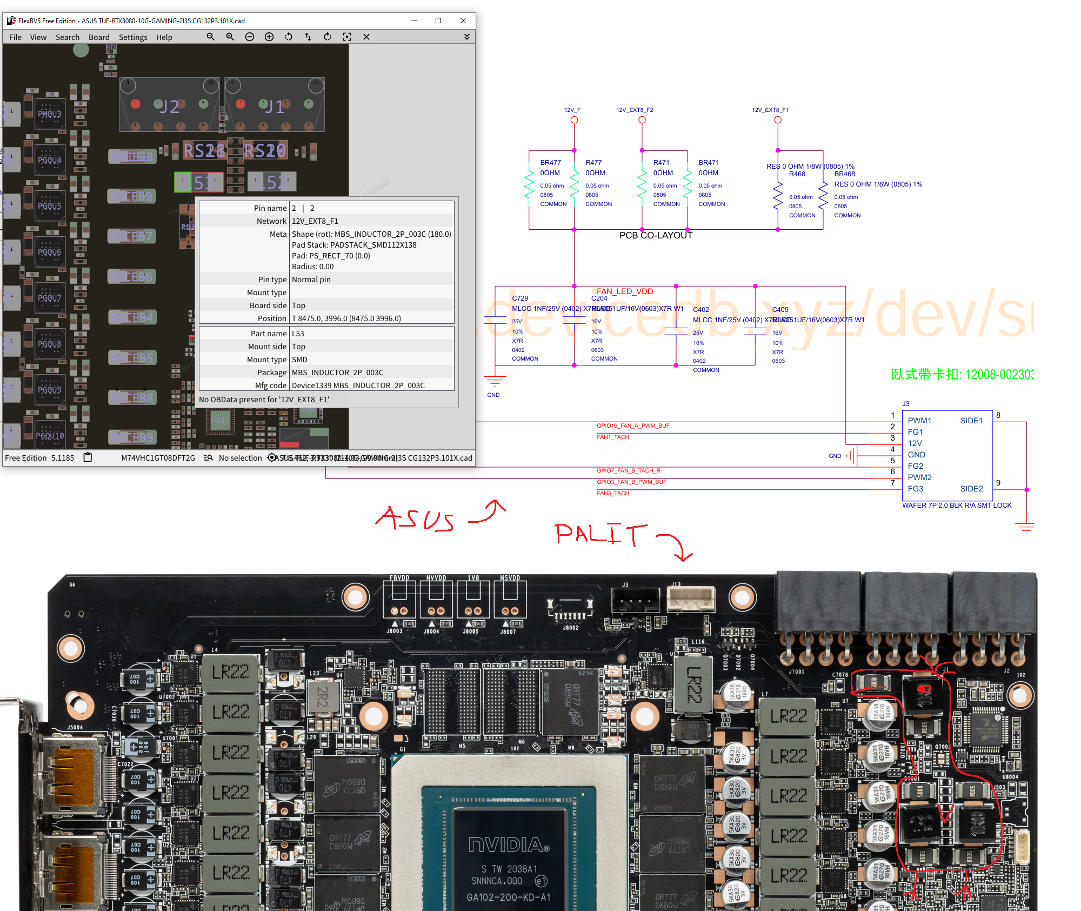Viewport: 1081px width, 911px height.
Task: Click the WAFER 7P 2.0 BLK description
Action: point(957,505)
